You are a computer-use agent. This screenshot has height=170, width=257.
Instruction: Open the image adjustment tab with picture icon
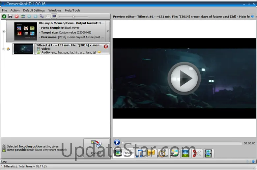pyautogui.click(x=174, y=153)
